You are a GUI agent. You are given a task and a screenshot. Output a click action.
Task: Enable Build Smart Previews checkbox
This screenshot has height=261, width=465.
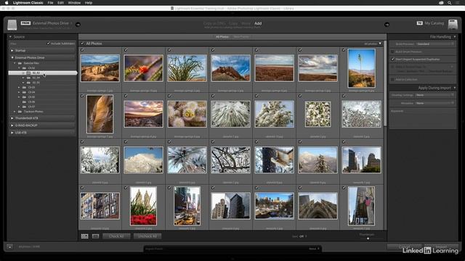(392, 51)
